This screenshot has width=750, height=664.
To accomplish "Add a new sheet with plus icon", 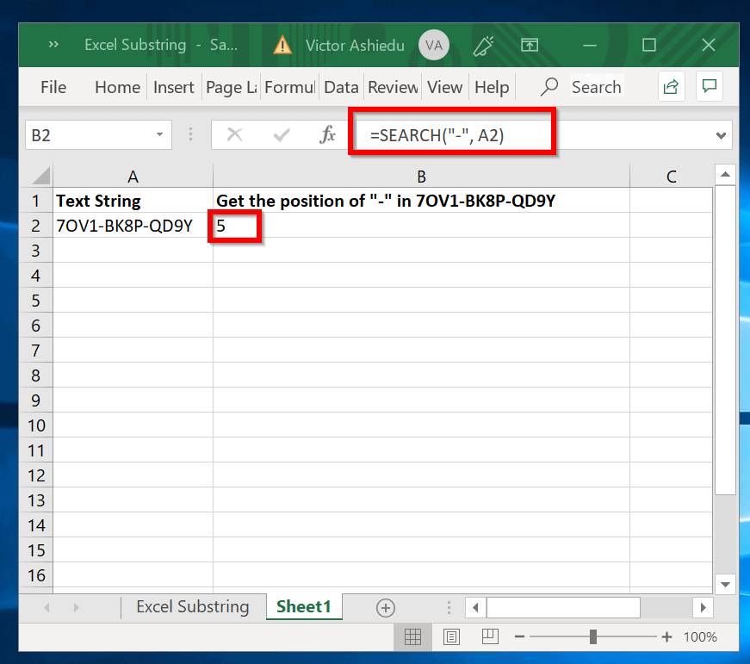I will click(x=386, y=607).
